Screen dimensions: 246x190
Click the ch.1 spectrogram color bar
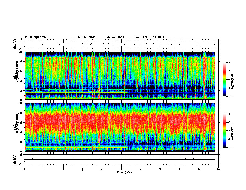click(x=225, y=79)
